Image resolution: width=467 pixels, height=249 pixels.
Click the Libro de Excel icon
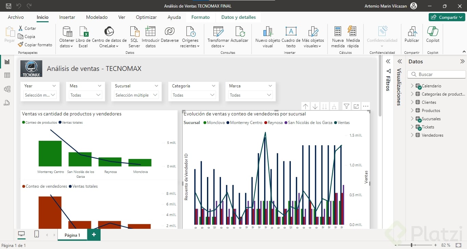coord(83,32)
